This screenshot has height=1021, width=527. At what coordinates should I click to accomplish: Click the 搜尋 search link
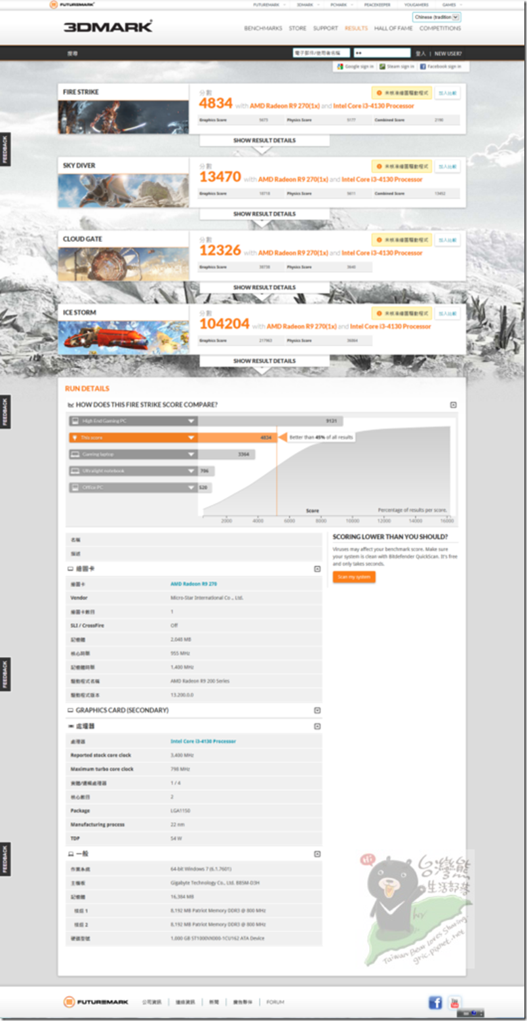72,54
